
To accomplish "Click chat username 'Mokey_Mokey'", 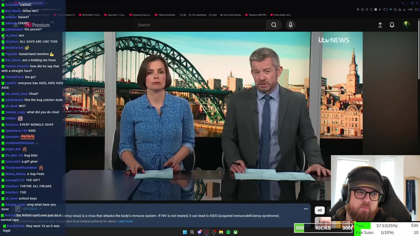I will 15,174.
